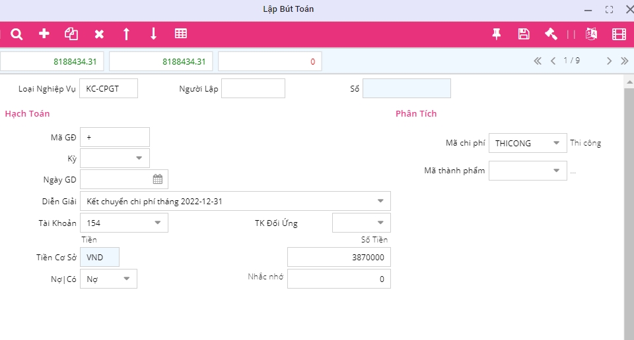634x340 pixels.
Task: Click the Số Tiền field showing 3870000
Action: (339, 257)
